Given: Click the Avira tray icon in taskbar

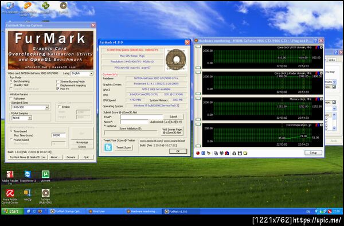Looking at the screenshot, I should 329,211.
